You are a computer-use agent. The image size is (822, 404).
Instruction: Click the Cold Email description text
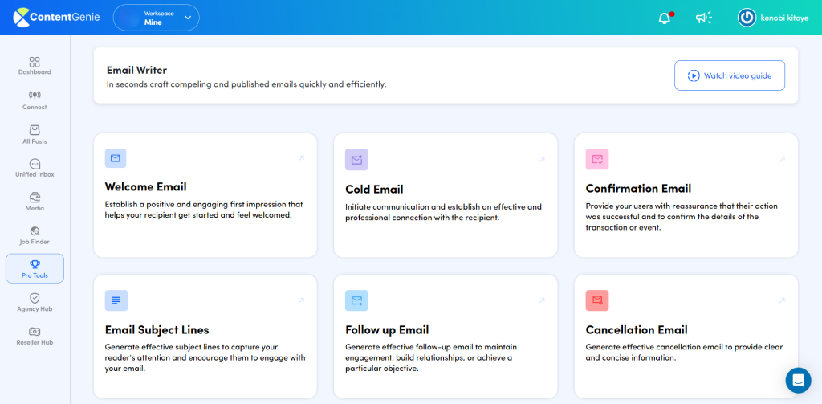click(x=443, y=212)
